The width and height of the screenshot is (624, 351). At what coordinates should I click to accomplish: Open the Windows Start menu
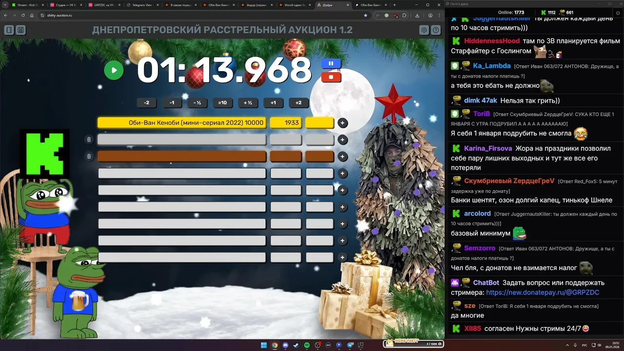click(x=264, y=345)
